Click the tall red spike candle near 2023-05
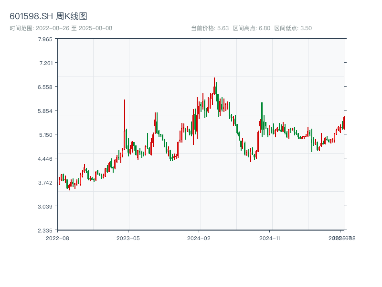 pyautogui.click(x=125, y=124)
